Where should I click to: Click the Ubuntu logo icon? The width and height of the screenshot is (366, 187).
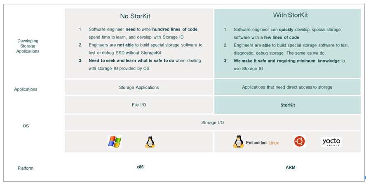[300, 141]
